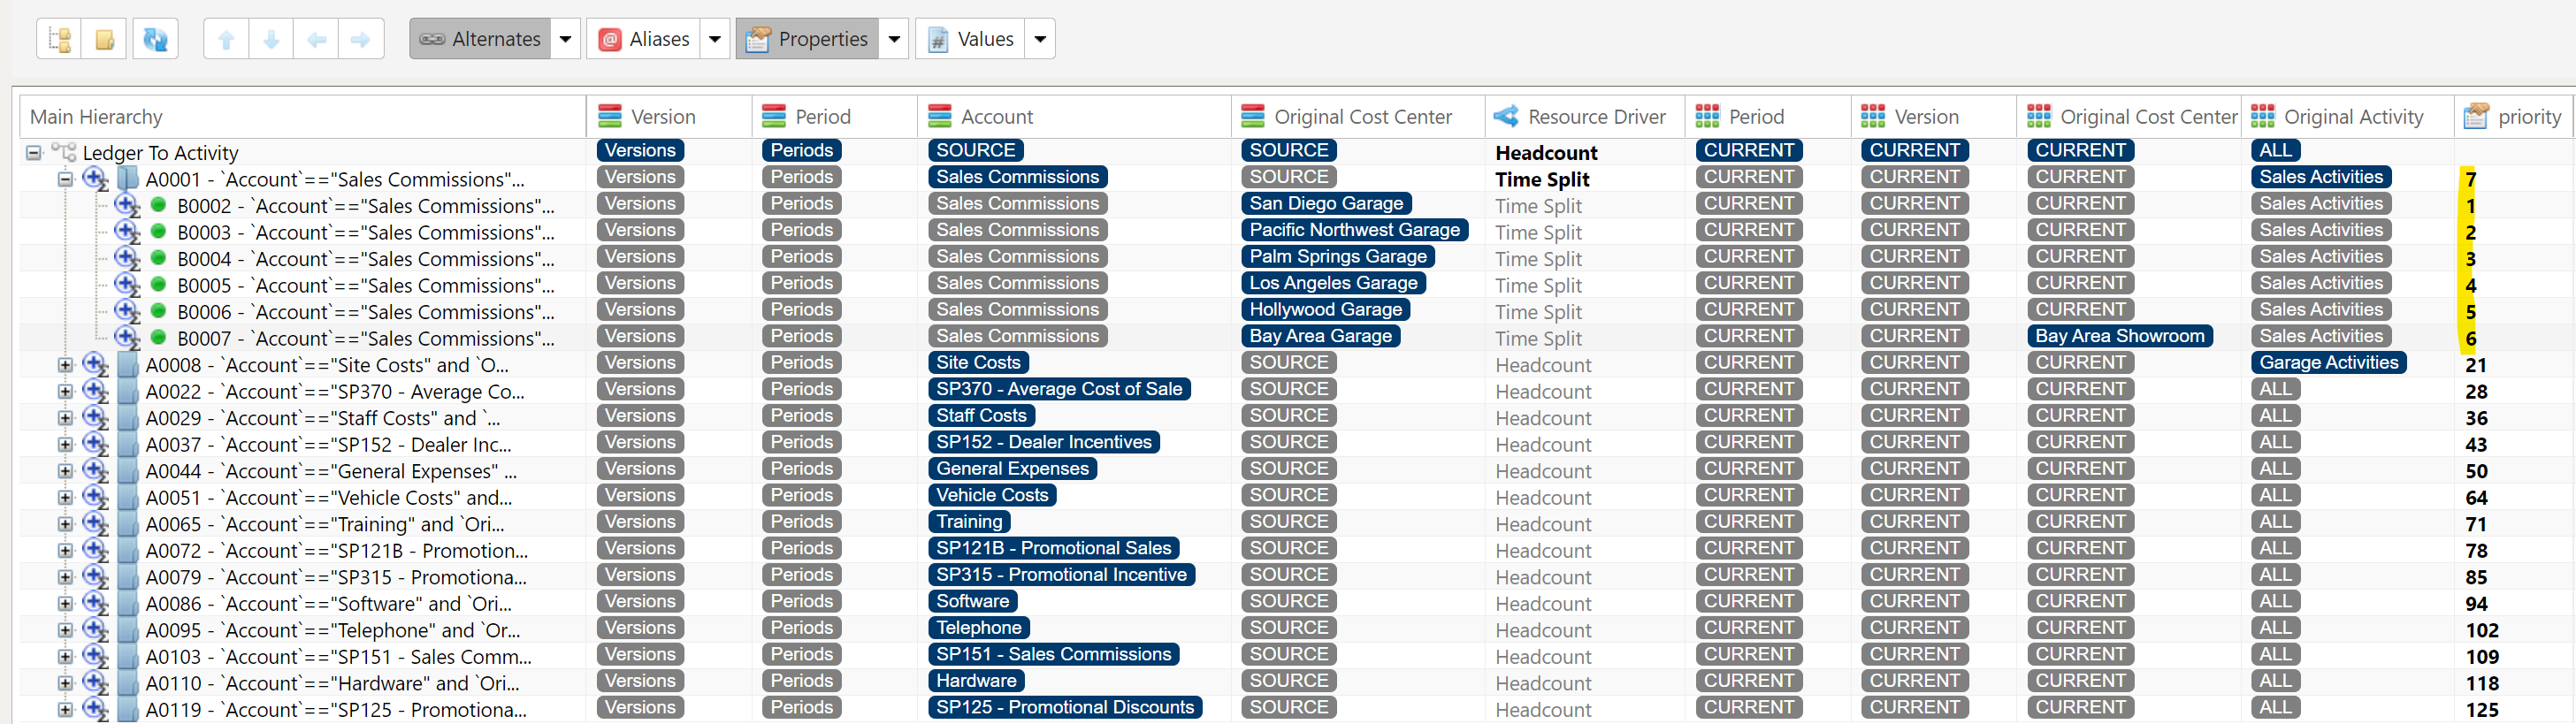Click the Main Hierarchy column header

302,117
